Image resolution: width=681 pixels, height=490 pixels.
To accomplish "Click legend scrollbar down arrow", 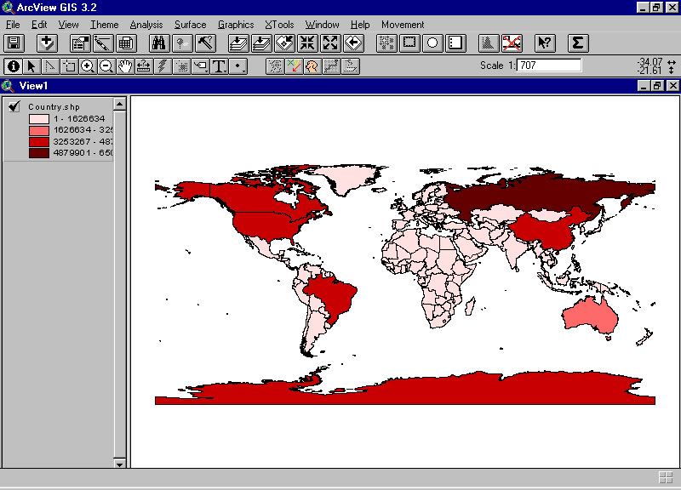I will [x=120, y=462].
